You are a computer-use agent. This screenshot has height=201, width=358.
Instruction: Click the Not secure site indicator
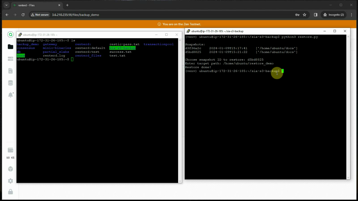click(40, 15)
